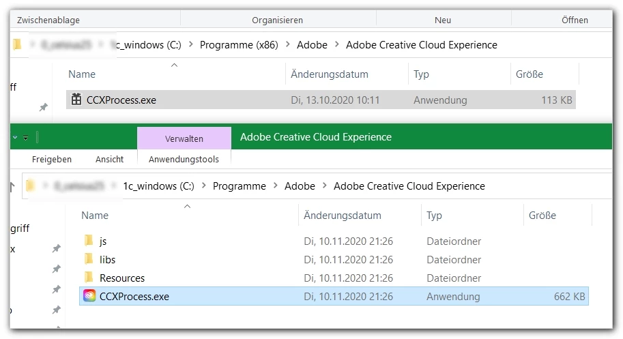
Task: Click pin icon in upper window navigation pane
Action: pos(43,107)
